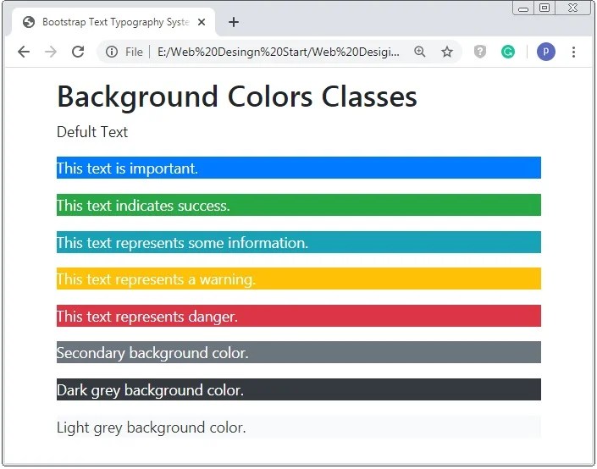The height and width of the screenshot is (469, 597).
Task: Click the 'File' label in address bar
Action: click(134, 52)
